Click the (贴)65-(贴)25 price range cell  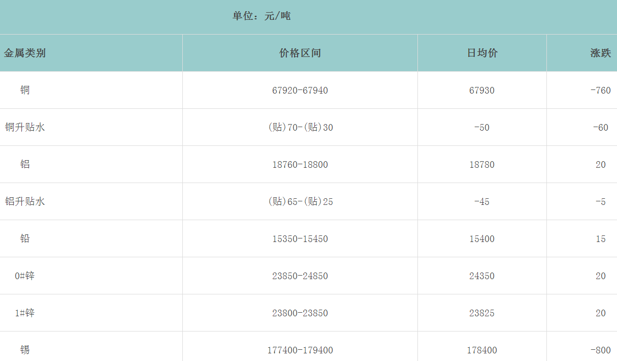[300, 202]
